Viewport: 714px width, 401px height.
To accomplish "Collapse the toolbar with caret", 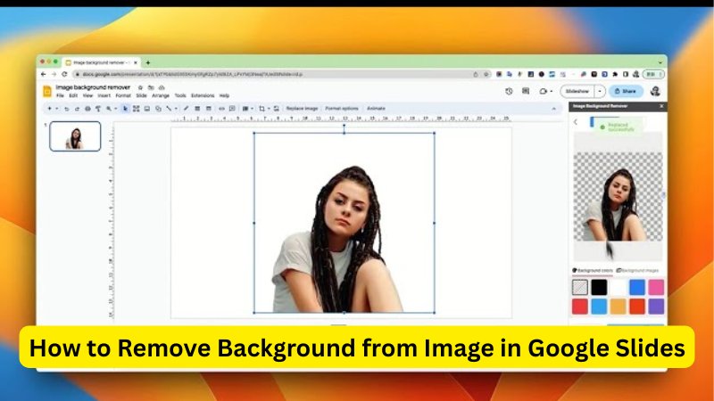I will pos(553,109).
